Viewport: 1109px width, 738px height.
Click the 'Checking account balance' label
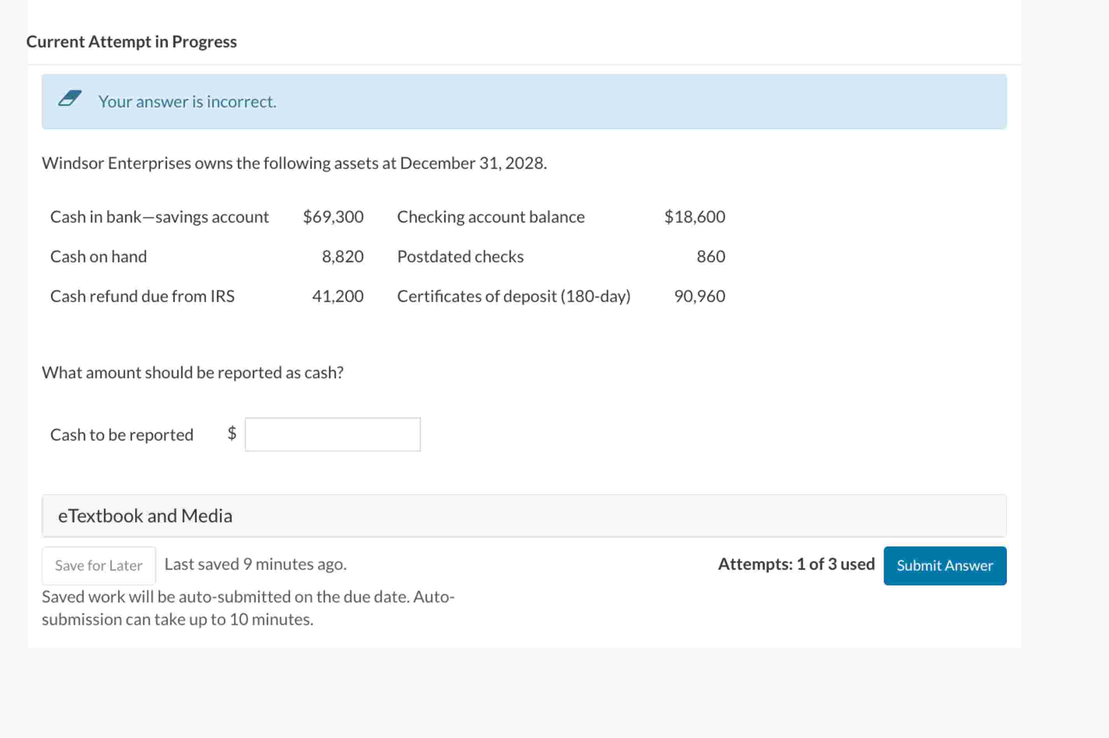point(490,216)
